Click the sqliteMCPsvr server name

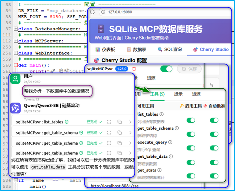coord(100,69)
